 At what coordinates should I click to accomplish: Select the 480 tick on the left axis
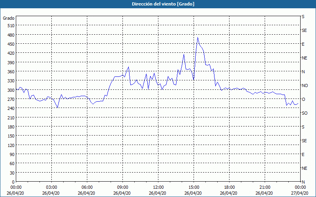click(x=11, y=35)
